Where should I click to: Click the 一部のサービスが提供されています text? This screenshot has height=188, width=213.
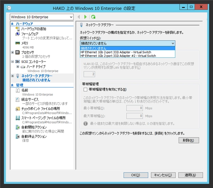[45, 104]
